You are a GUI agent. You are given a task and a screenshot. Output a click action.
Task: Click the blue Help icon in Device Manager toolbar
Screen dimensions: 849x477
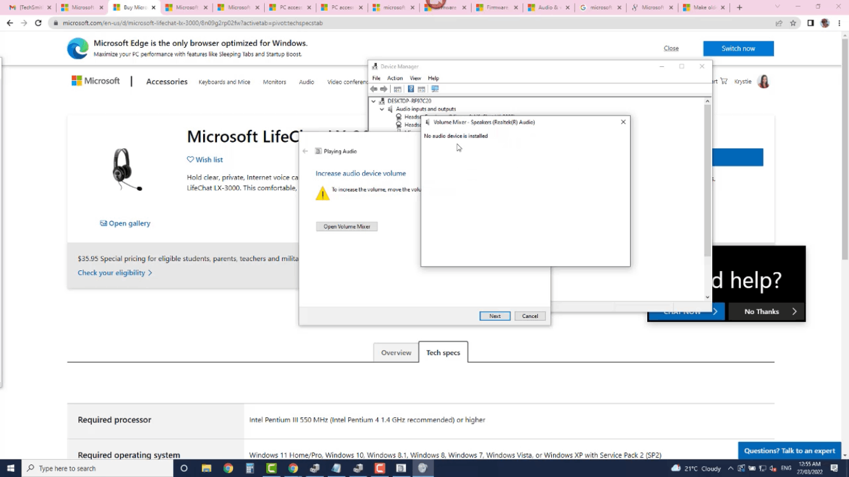click(x=411, y=89)
